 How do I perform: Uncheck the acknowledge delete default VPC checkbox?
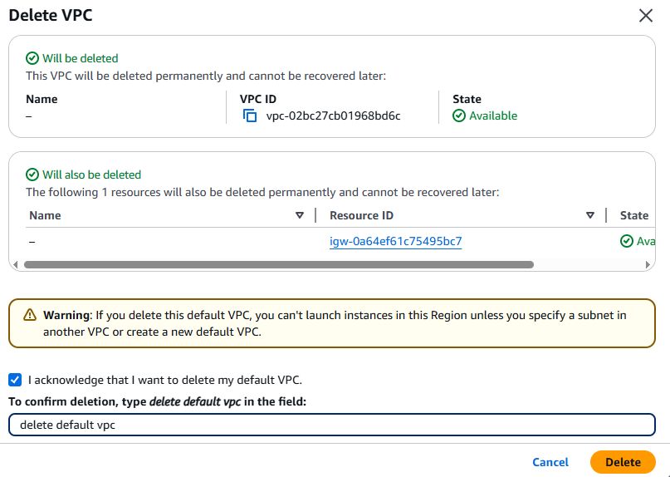(x=15, y=380)
